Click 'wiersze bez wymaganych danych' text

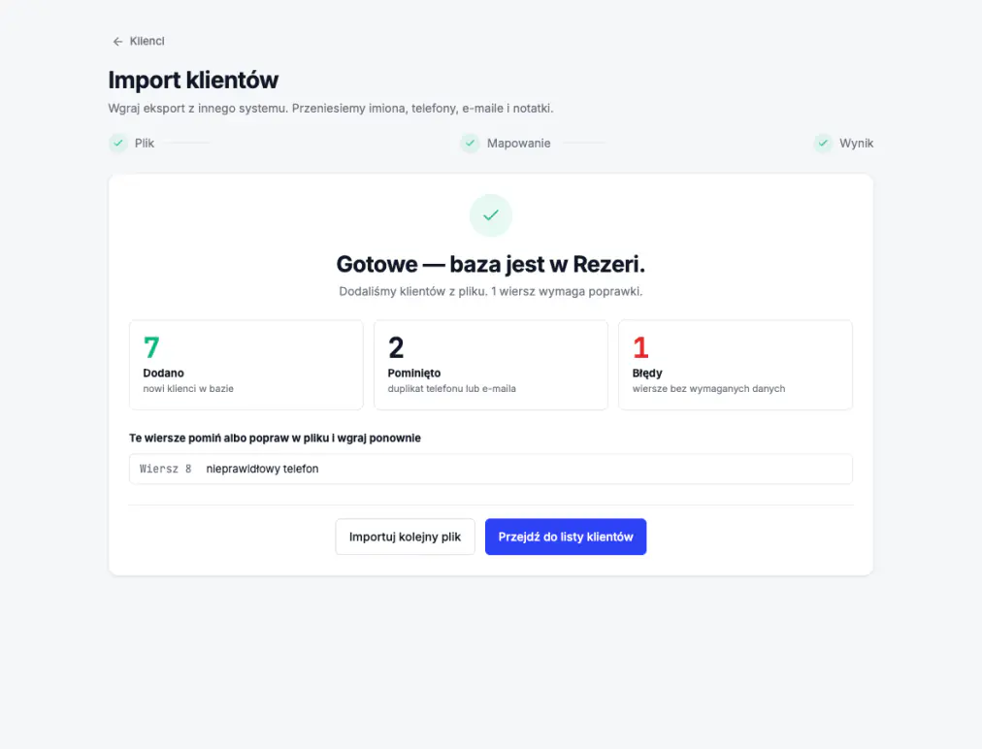[x=708, y=388]
